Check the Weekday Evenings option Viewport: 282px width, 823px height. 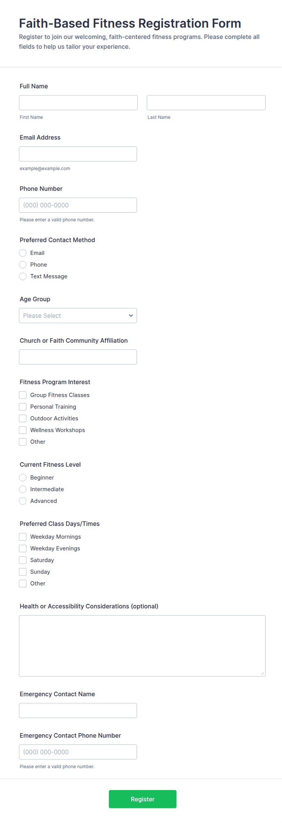23,549
